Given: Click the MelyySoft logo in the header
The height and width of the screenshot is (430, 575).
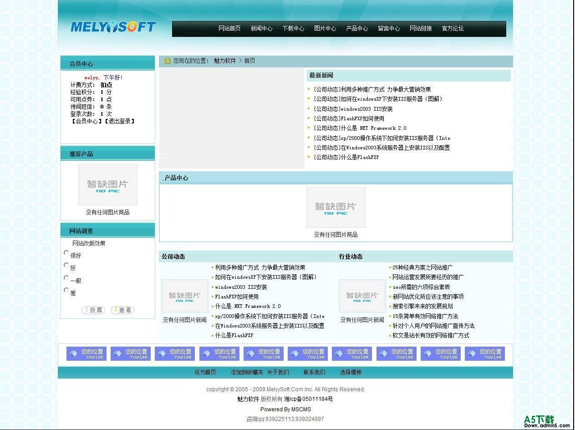Looking at the screenshot, I should coord(113,27).
